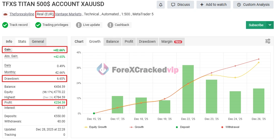The height and width of the screenshot is (139, 275).
Task: Click the Trading privileges check icon
Action: point(38,25)
